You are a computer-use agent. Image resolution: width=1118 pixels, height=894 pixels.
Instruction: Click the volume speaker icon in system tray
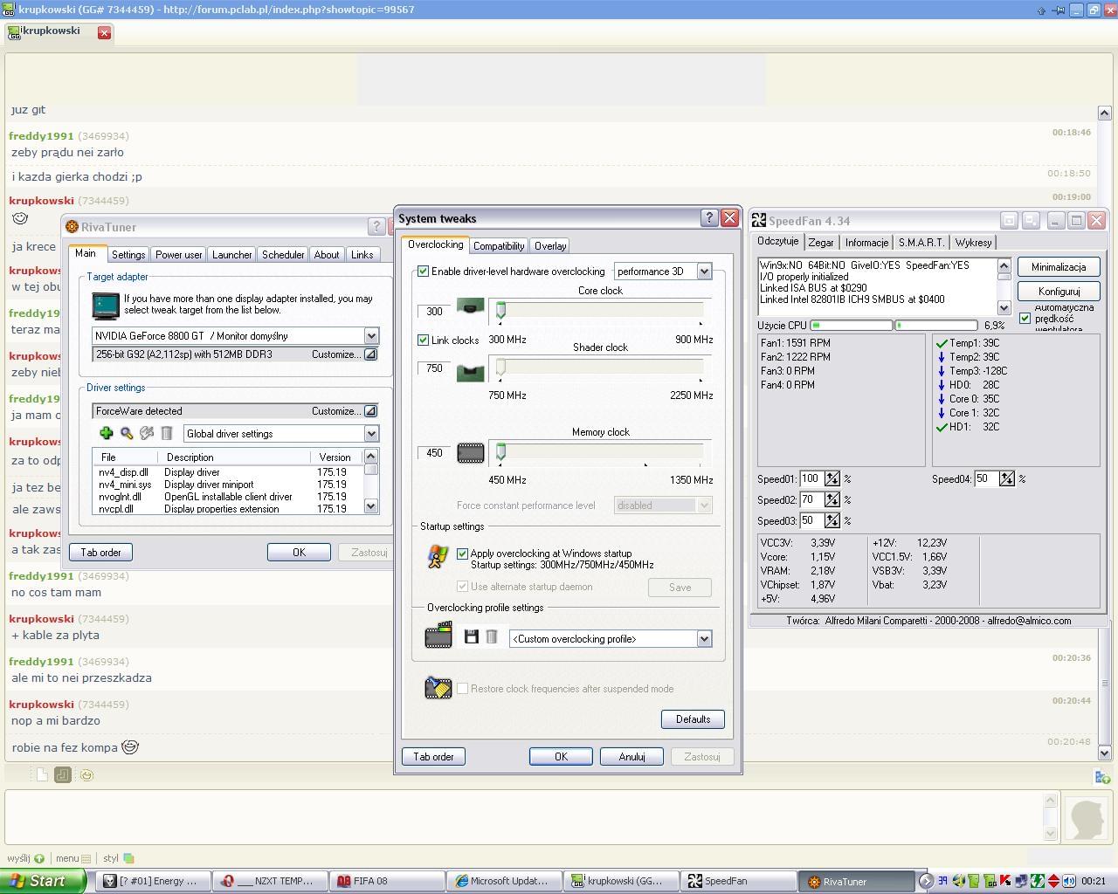1069,881
